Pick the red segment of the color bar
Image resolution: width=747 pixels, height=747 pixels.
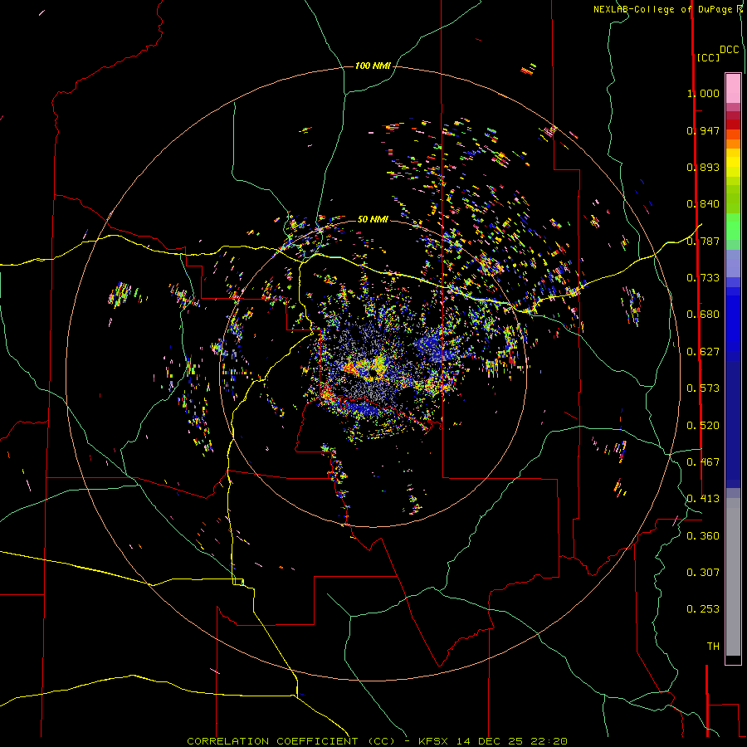733,124
